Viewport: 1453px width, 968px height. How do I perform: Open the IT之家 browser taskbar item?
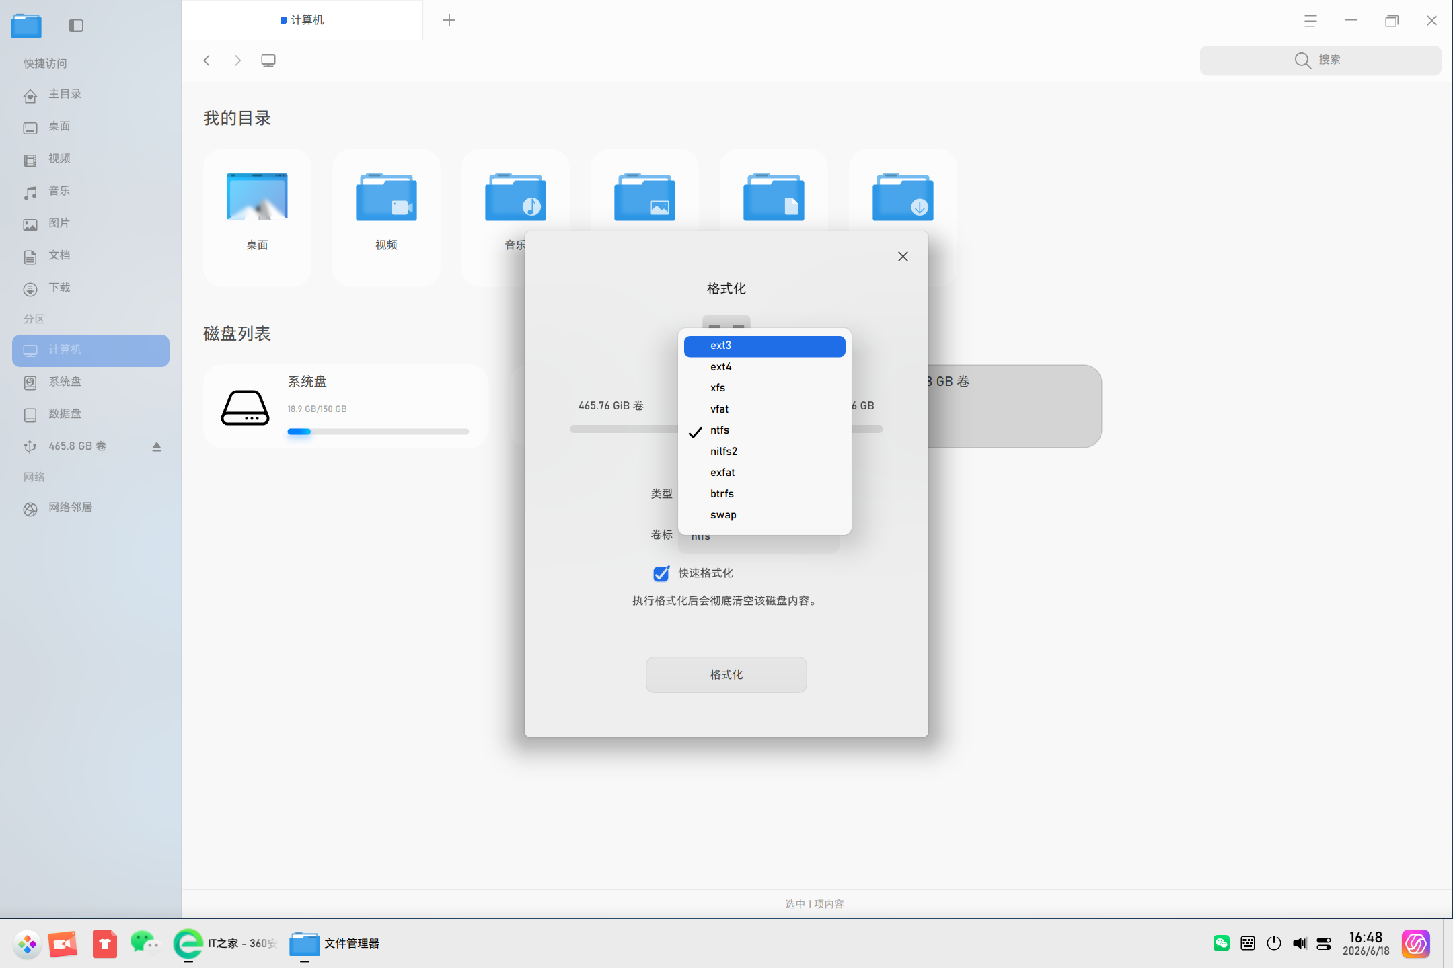click(x=225, y=943)
